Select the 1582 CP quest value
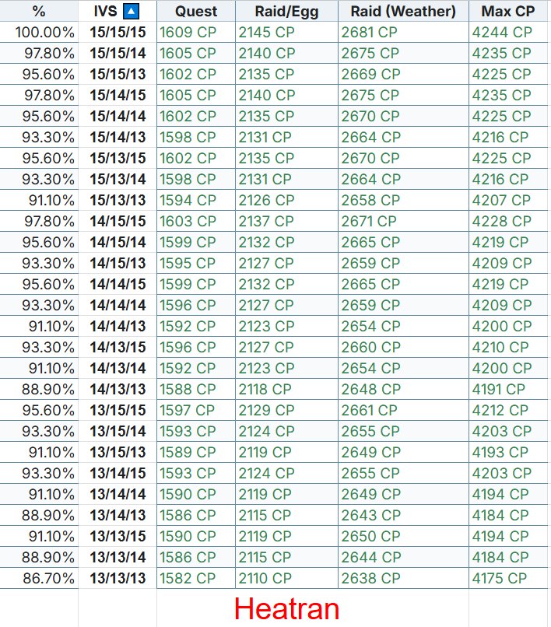The height and width of the screenshot is (627, 551). pyautogui.click(x=188, y=578)
